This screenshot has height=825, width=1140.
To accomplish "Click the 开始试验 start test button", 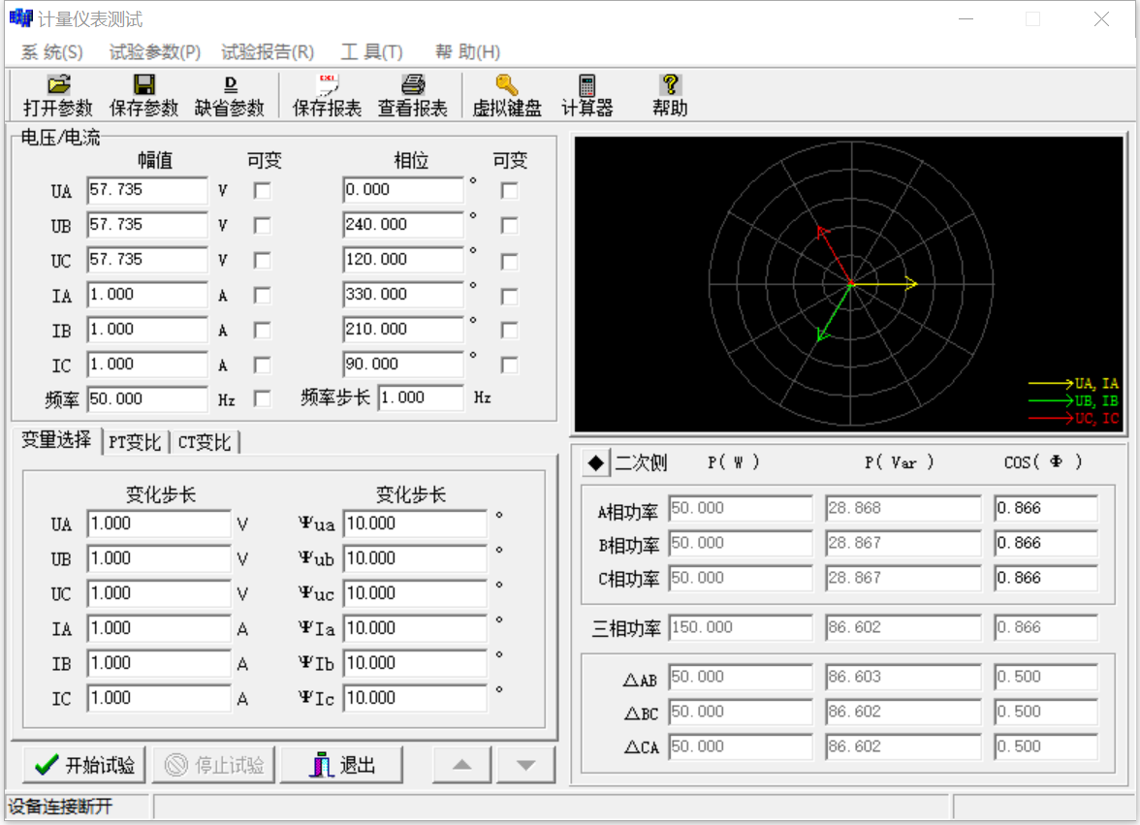I will pos(83,765).
